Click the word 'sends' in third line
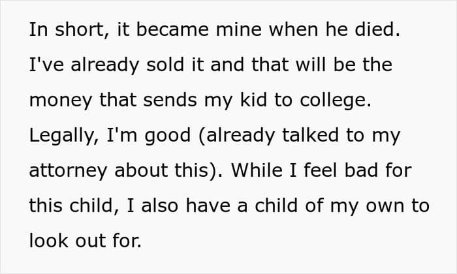 point(170,100)
